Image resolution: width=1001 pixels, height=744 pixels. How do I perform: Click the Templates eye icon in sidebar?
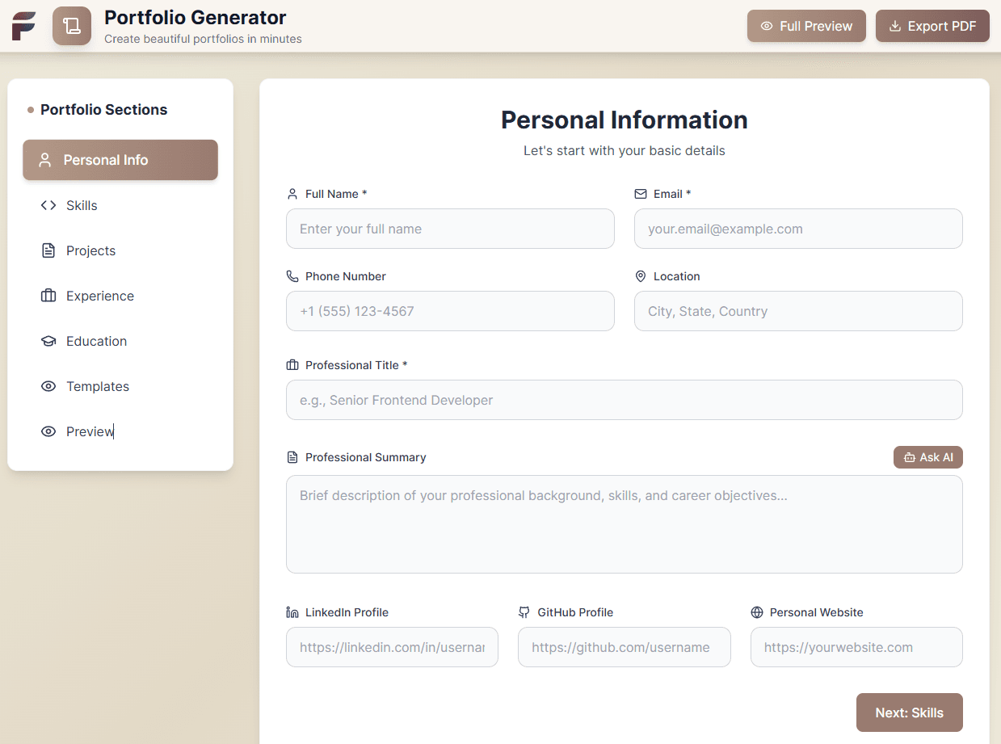48,386
